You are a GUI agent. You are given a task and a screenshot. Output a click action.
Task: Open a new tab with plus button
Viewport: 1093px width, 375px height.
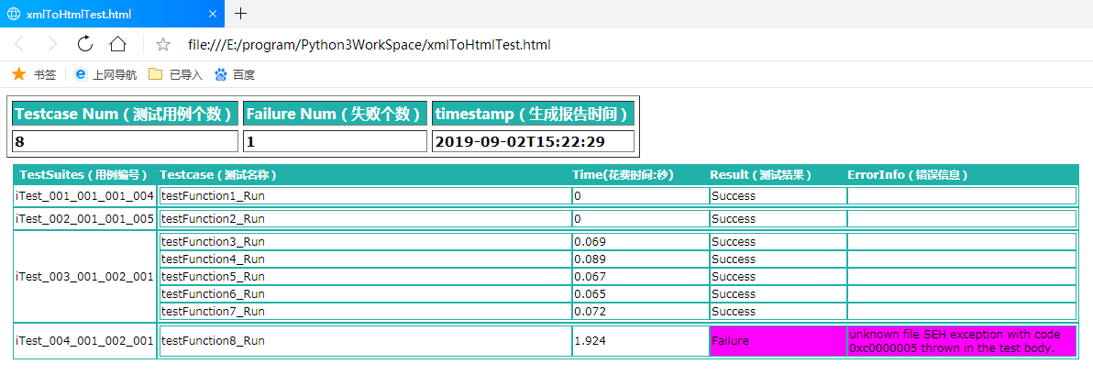[240, 13]
